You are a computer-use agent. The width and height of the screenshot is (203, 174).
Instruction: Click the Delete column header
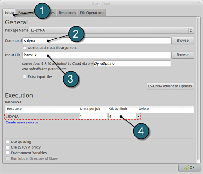(144, 109)
